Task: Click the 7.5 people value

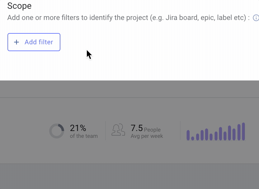Action: (137, 128)
